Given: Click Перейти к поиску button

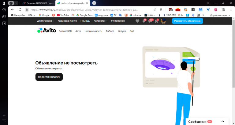Looking at the screenshot, I should tap(49, 77).
